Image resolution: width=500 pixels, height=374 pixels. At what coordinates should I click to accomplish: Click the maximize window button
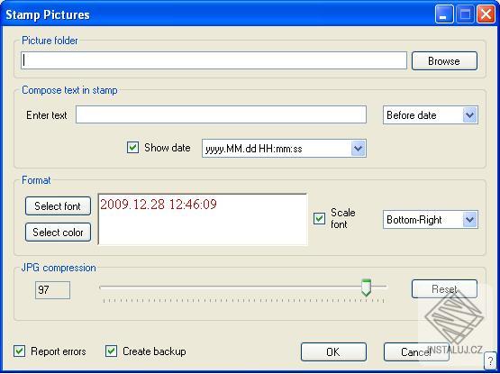(465, 14)
